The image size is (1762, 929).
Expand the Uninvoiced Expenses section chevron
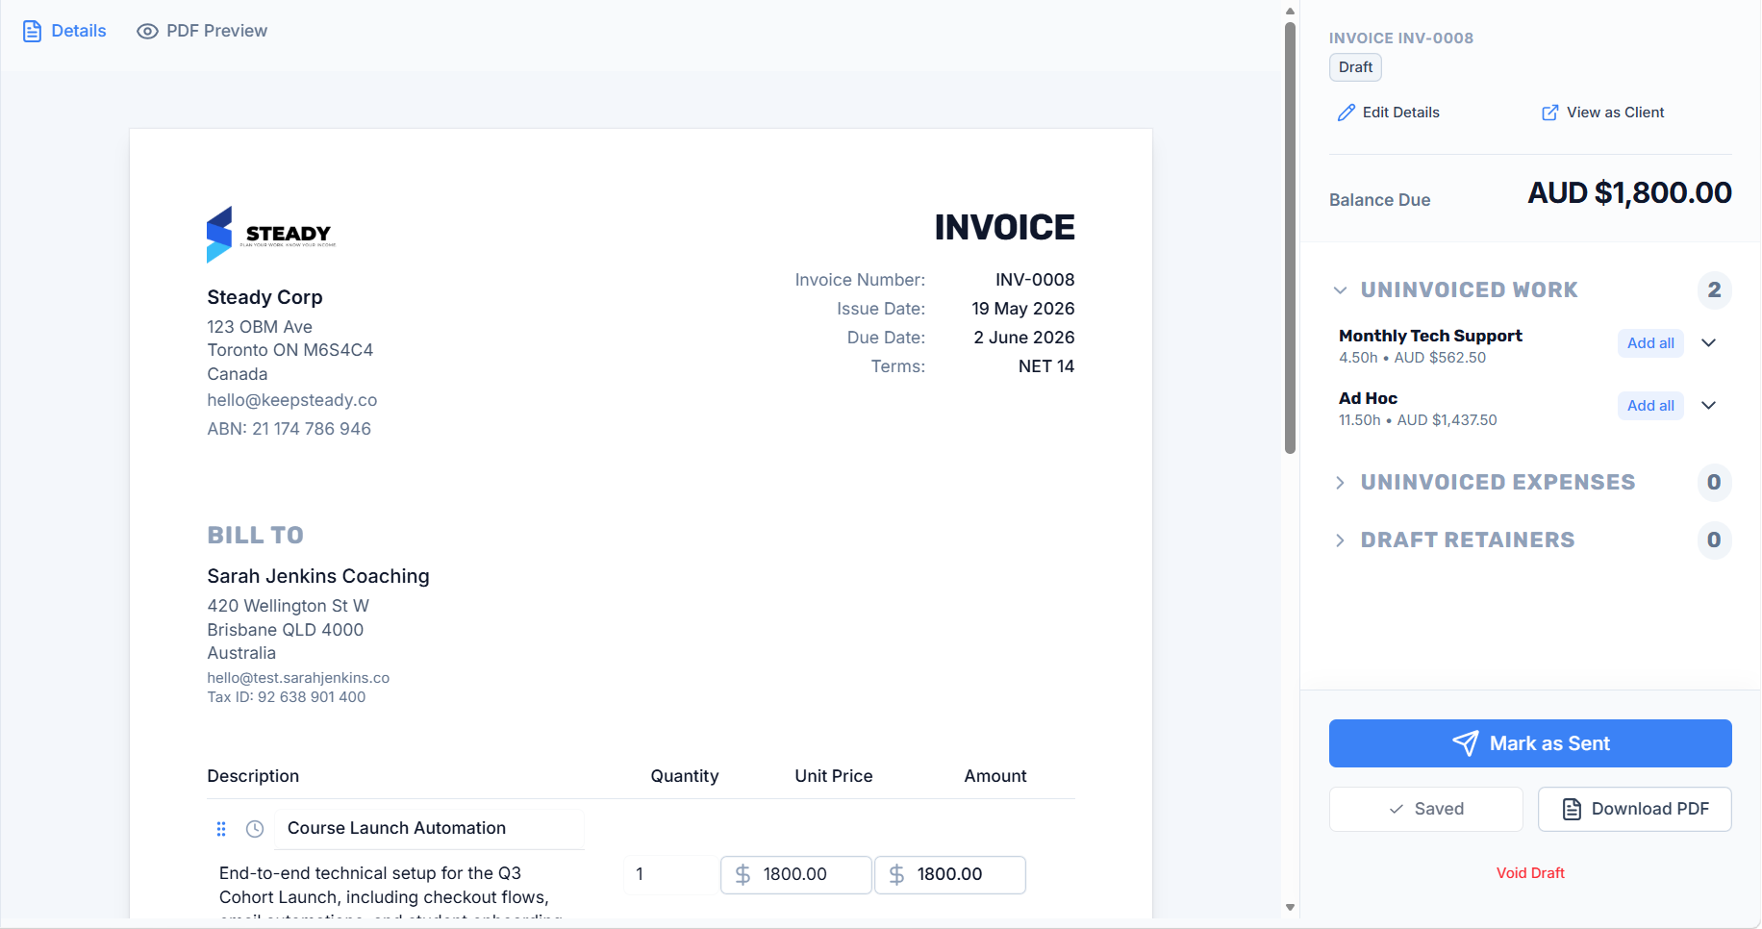(x=1340, y=482)
